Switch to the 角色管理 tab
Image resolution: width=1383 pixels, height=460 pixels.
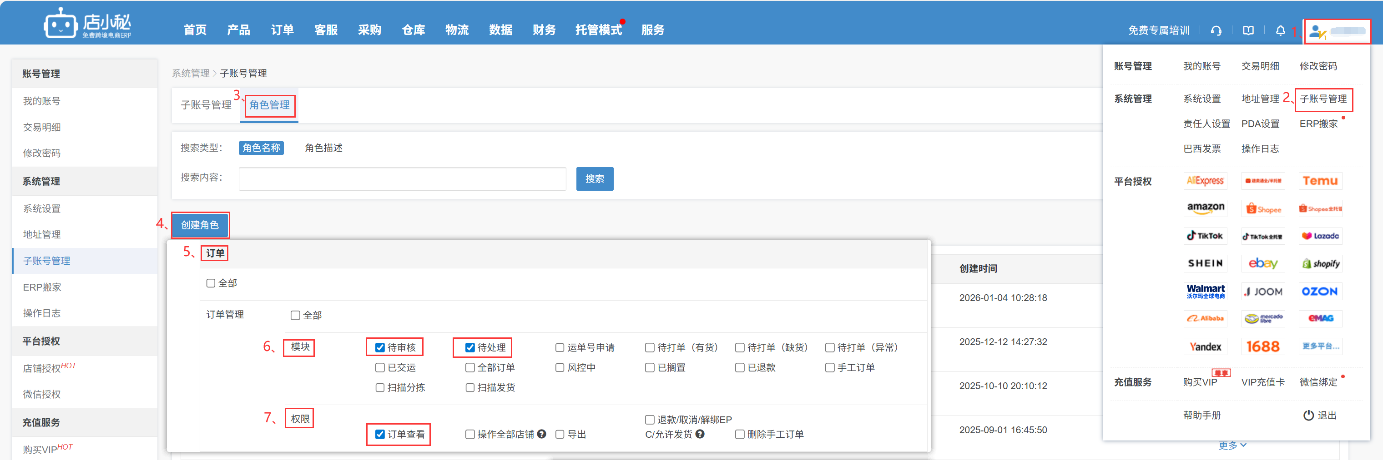pos(269,105)
